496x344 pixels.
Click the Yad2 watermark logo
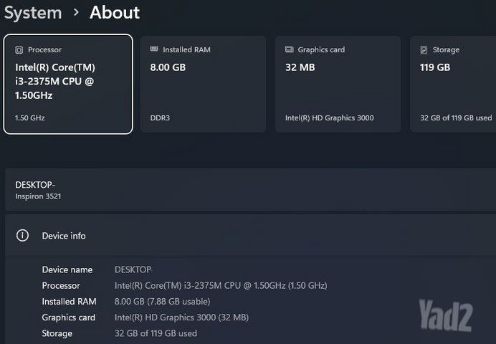tap(446, 315)
